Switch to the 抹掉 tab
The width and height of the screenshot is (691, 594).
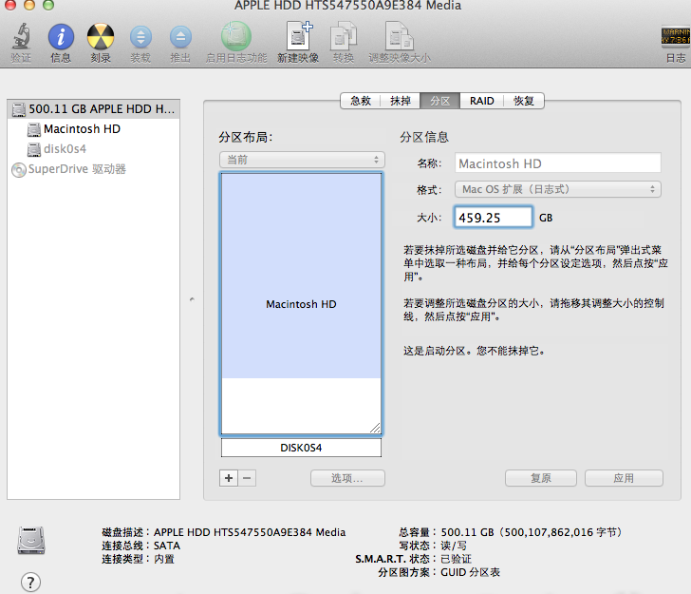pyautogui.click(x=401, y=101)
